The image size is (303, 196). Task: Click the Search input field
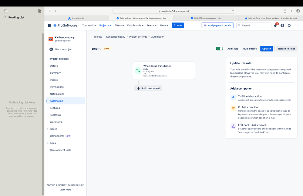[x=254, y=25]
